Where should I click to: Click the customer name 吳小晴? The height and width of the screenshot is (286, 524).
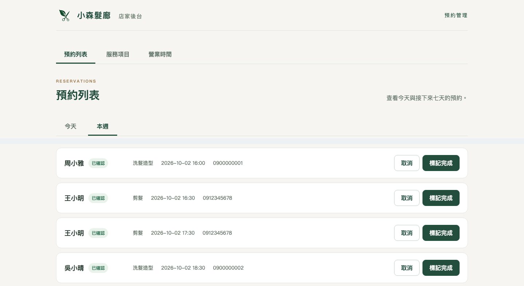tap(74, 268)
